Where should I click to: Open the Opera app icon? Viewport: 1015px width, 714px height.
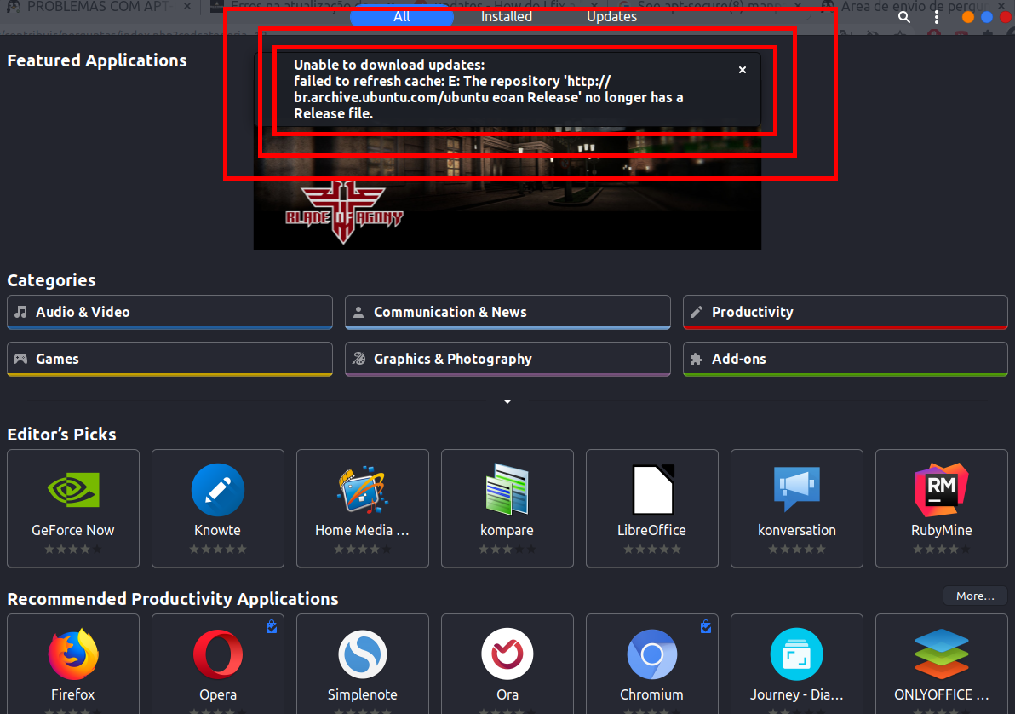point(218,654)
